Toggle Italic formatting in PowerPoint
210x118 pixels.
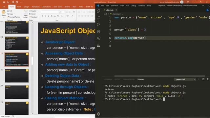[46, 16]
